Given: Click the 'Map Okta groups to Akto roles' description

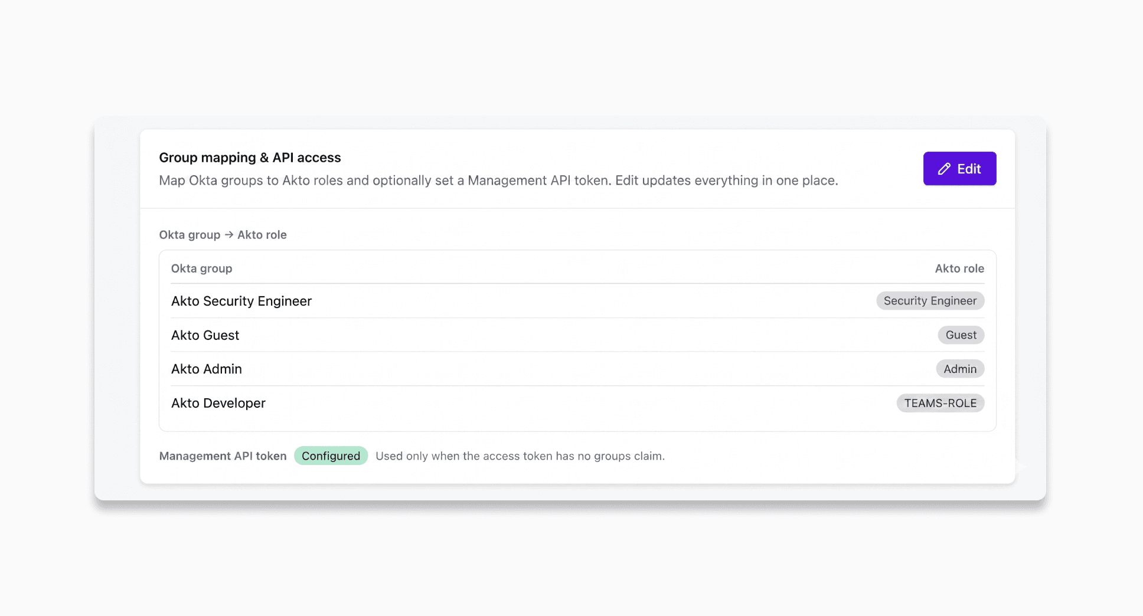Looking at the screenshot, I should coord(498,181).
